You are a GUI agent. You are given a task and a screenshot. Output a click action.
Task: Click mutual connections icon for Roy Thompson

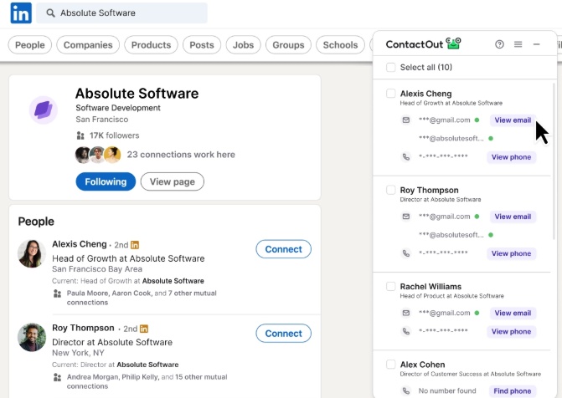(57, 377)
